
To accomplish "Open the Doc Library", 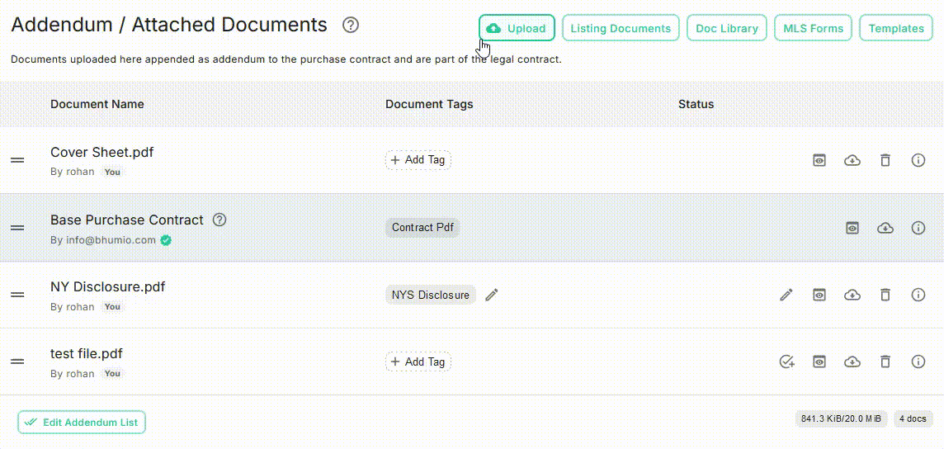I will click(726, 28).
